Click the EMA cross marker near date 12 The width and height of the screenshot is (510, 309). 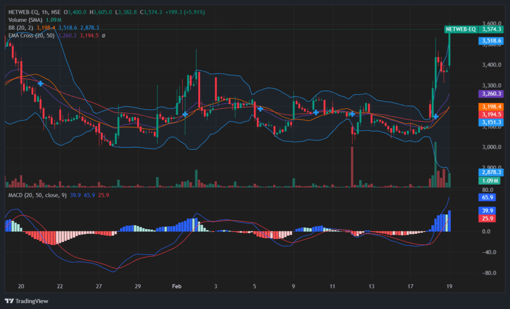coord(352,114)
